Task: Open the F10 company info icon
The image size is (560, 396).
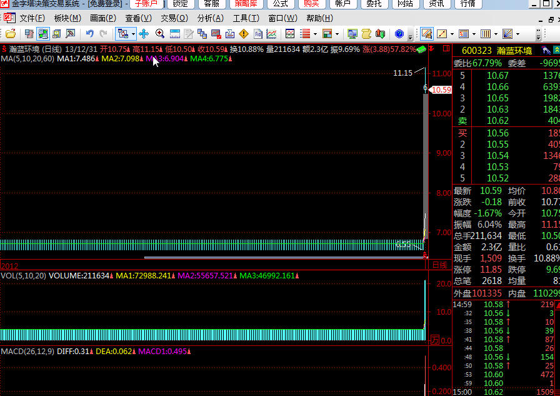Action: pyautogui.click(x=257, y=33)
